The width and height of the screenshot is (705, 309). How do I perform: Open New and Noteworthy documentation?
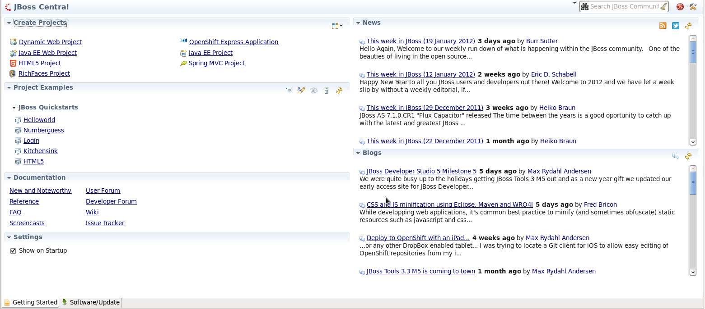pos(40,191)
